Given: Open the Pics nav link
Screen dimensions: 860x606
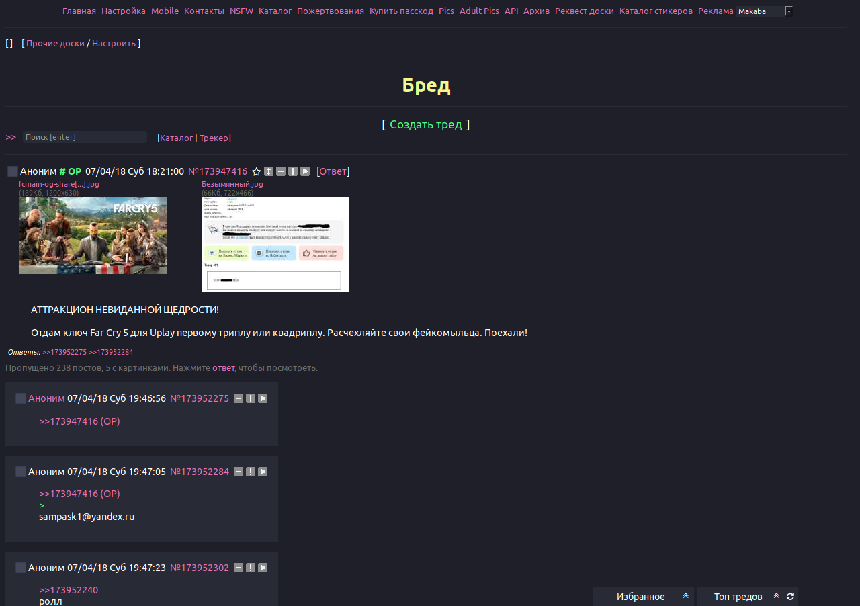Looking at the screenshot, I should 447,11.
